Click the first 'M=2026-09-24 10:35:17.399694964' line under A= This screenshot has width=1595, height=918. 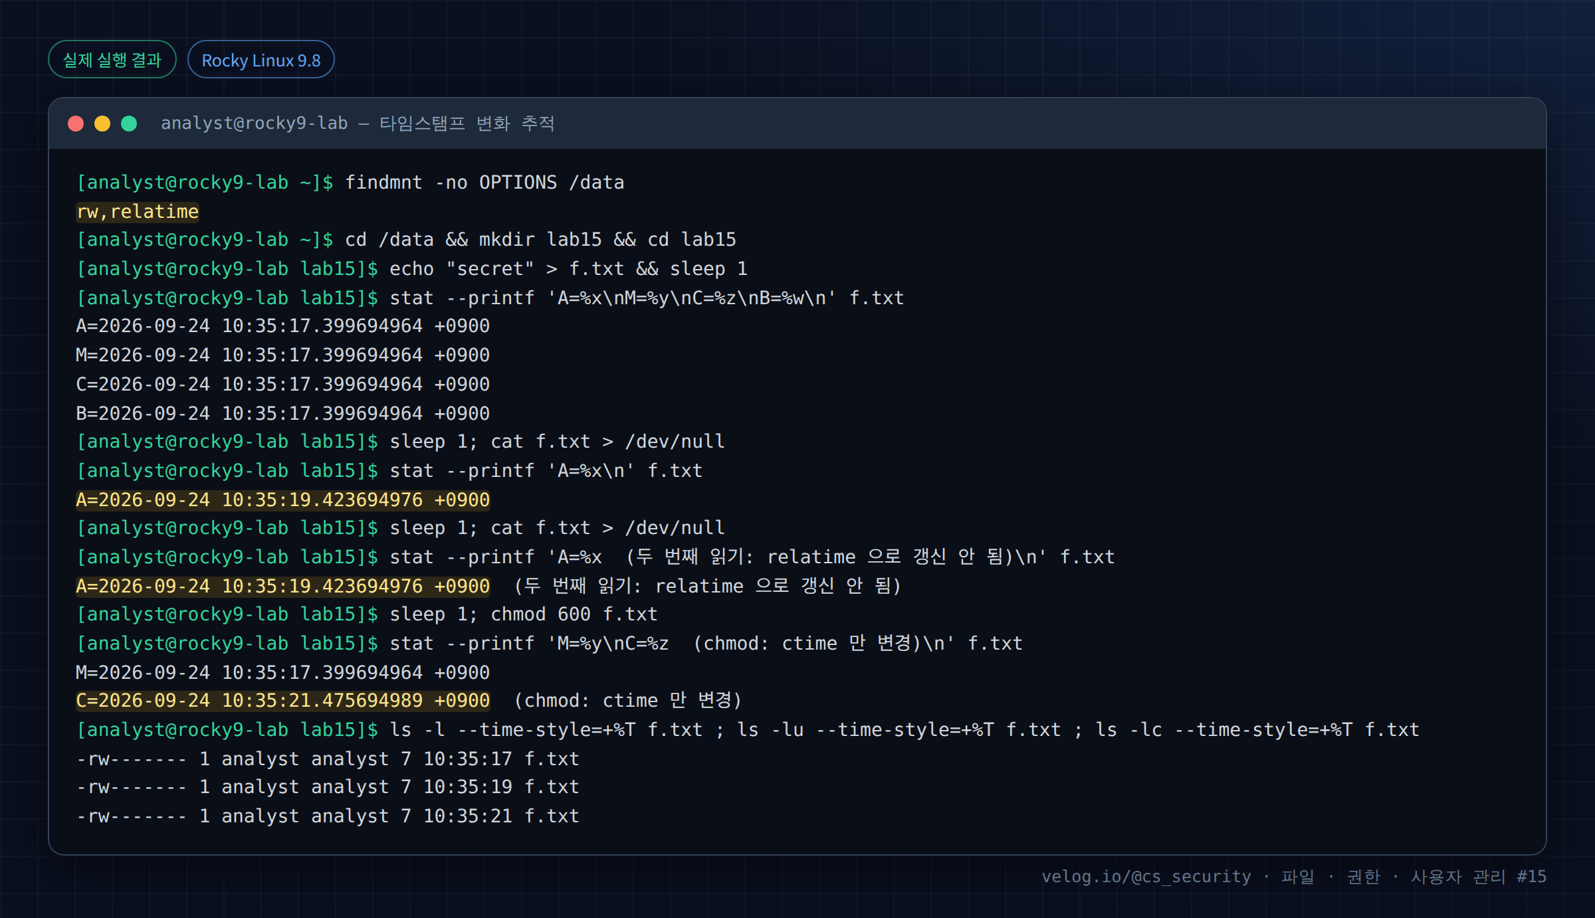[282, 355]
